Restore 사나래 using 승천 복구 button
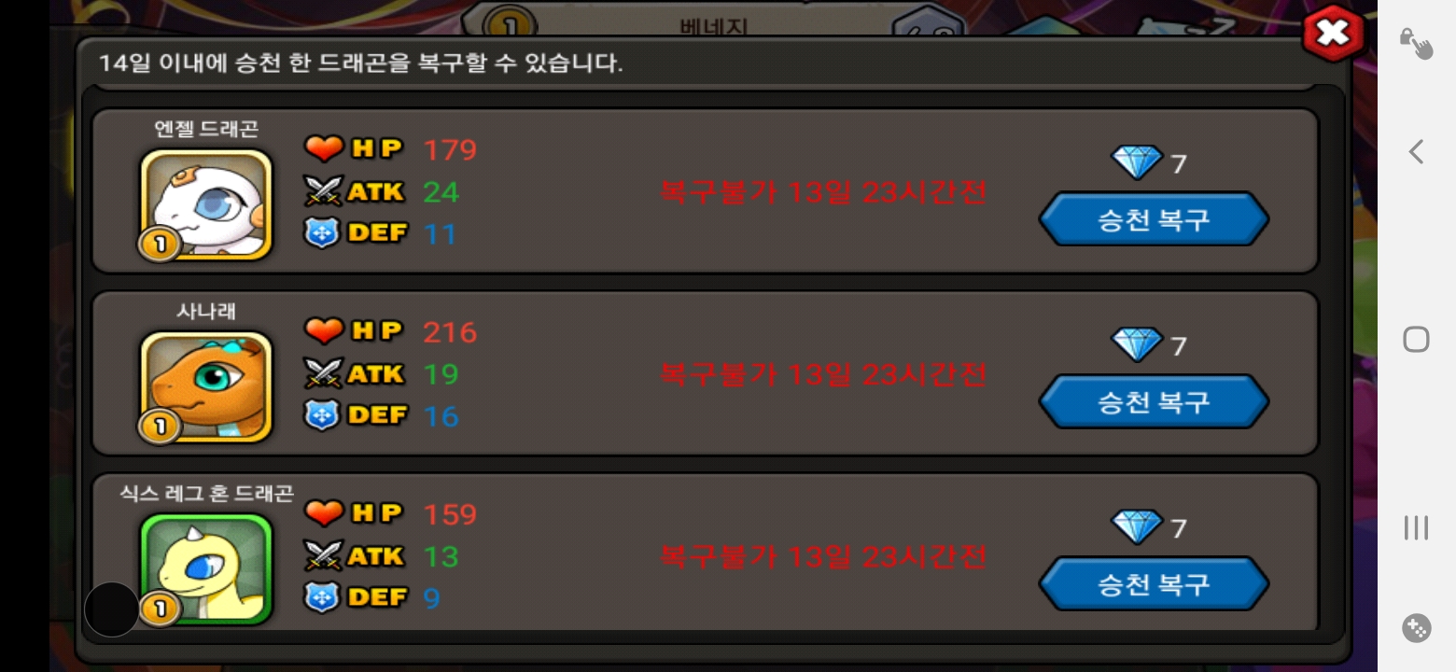1456x672 pixels. pyautogui.click(x=1154, y=401)
